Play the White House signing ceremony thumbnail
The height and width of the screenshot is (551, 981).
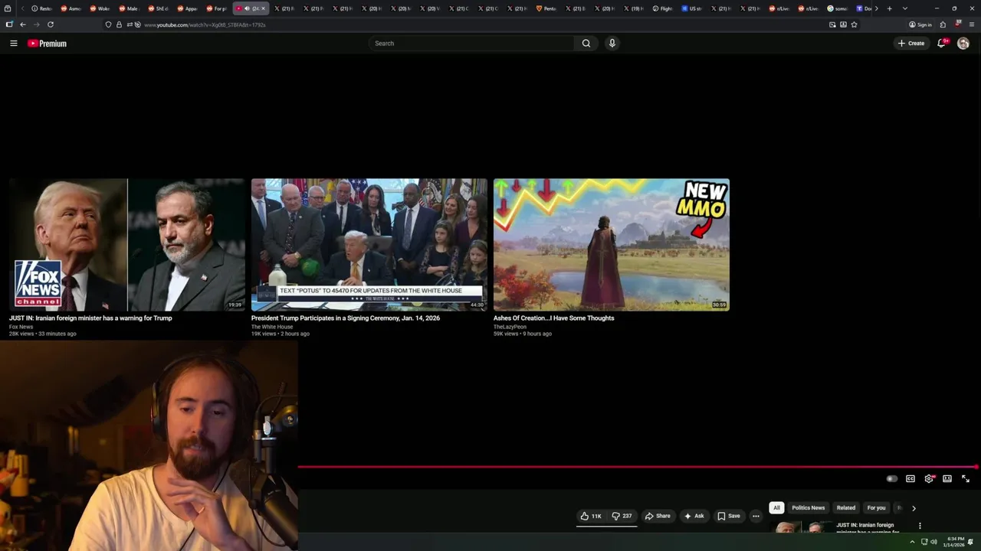369,245
